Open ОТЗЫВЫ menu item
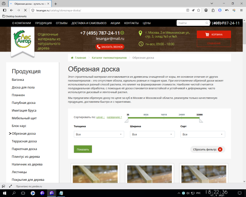The image size is (246, 197). point(61,23)
